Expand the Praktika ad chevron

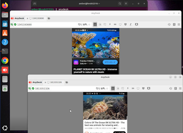point(98,62)
